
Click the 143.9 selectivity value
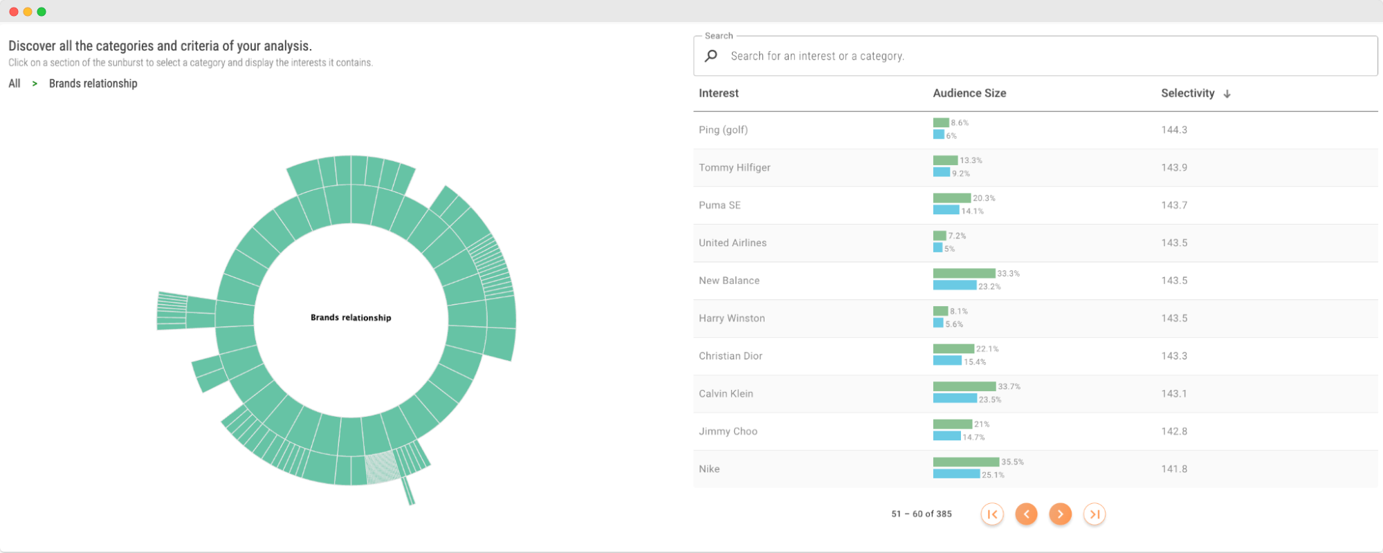[x=1174, y=168]
